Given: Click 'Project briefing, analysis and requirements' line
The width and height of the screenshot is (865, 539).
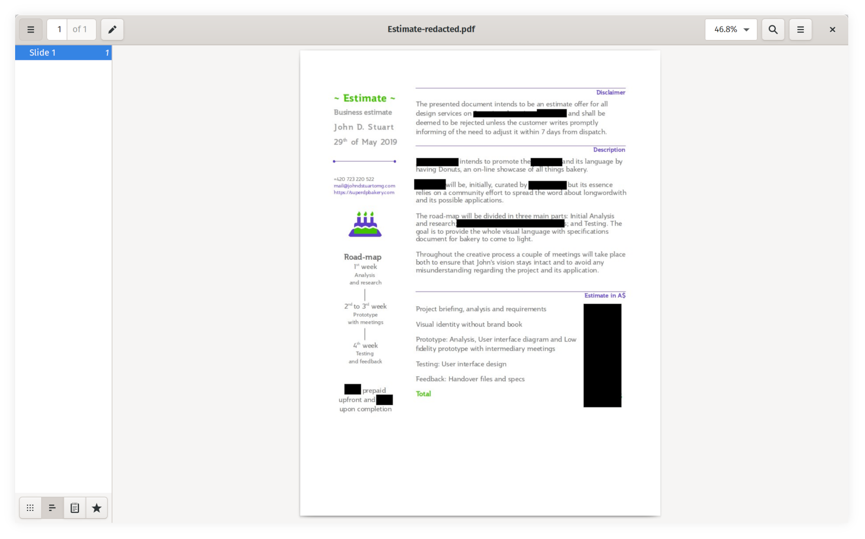Looking at the screenshot, I should click(x=481, y=309).
